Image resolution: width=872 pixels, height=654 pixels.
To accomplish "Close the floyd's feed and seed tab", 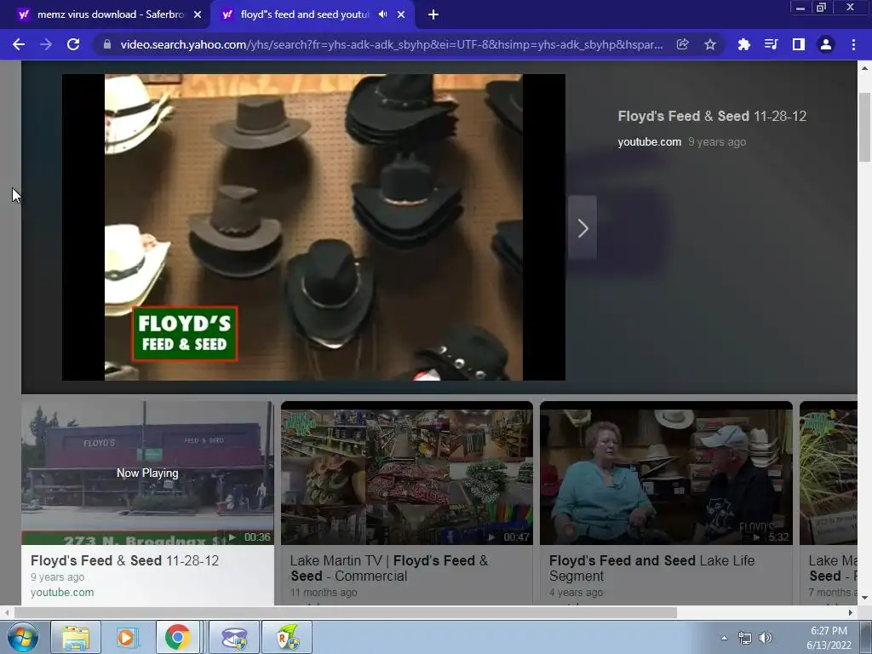I will pyautogui.click(x=401, y=14).
